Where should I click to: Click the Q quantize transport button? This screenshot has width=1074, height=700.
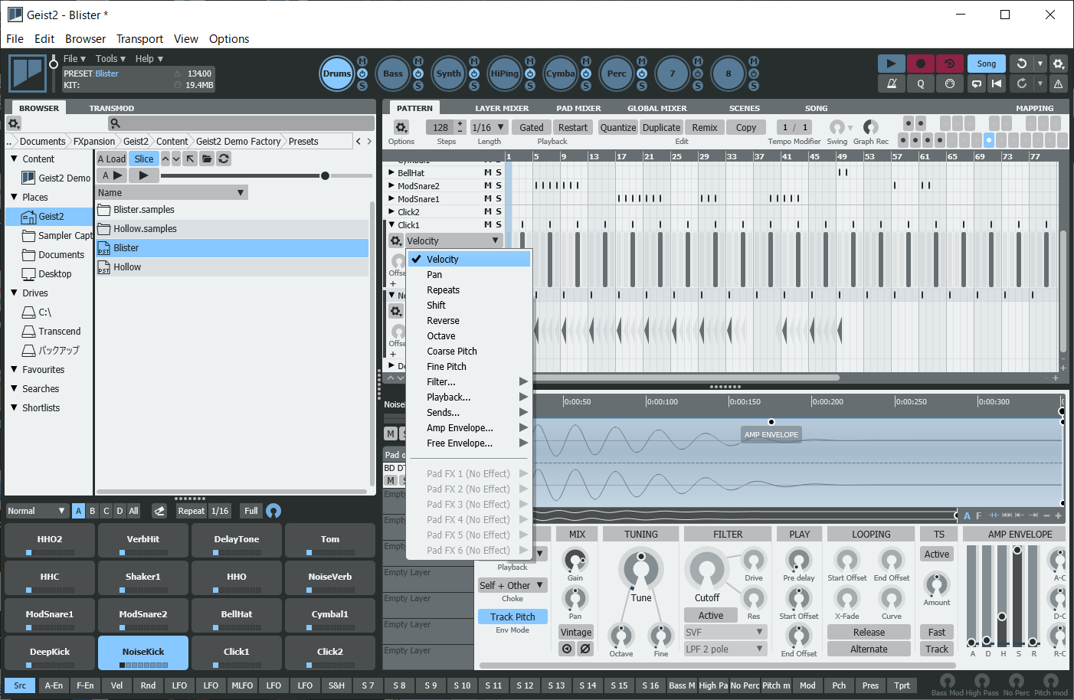click(920, 83)
